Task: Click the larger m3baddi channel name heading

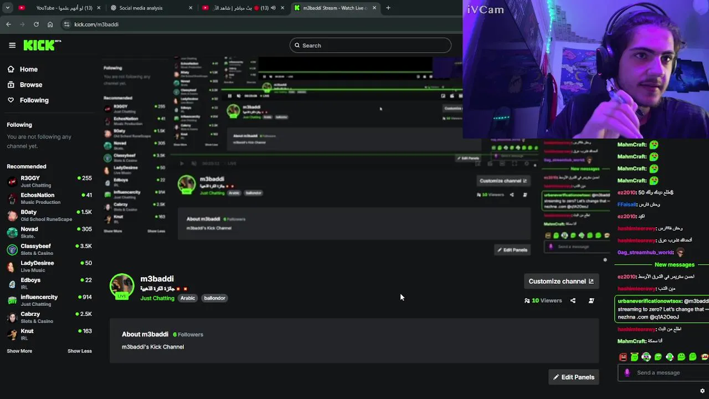Action: tap(157, 279)
